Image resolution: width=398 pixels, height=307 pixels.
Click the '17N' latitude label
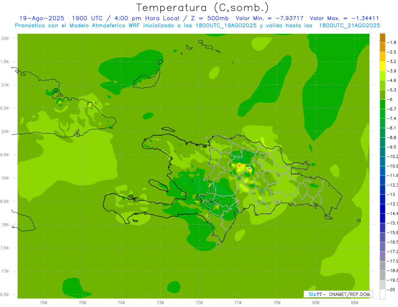click(x=5, y=271)
